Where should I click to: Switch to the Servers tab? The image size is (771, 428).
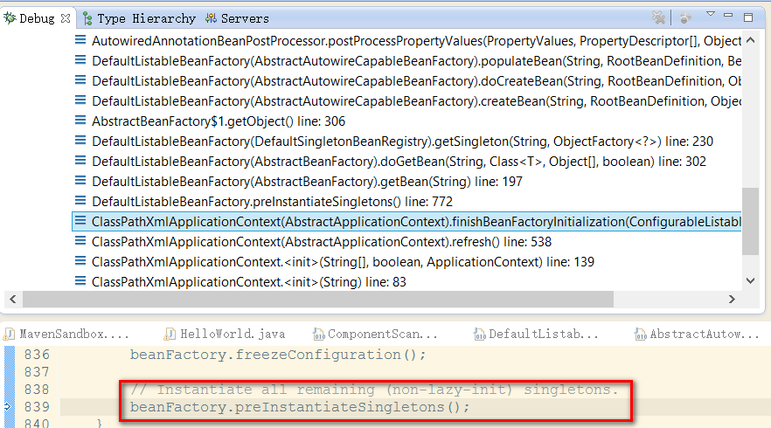(x=245, y=18)
